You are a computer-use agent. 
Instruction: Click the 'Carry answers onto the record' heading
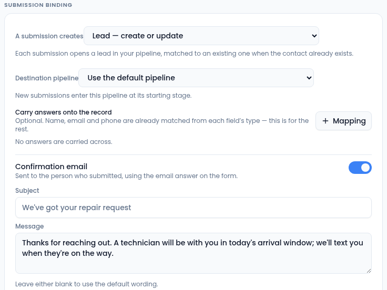pos(64,112)
